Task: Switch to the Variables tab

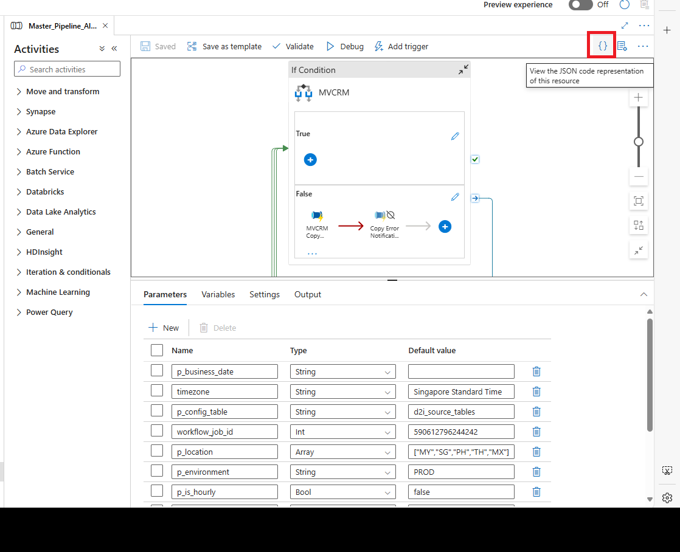Action: [x=218, y=294]
